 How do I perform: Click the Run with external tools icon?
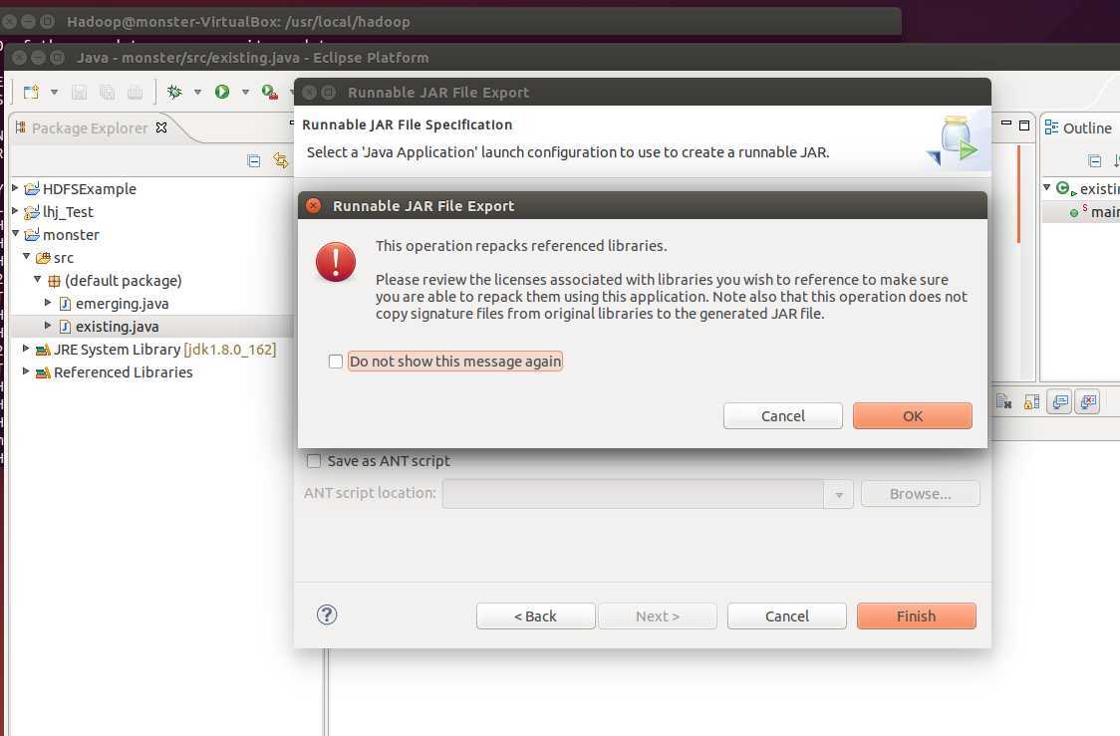(269, 92)
